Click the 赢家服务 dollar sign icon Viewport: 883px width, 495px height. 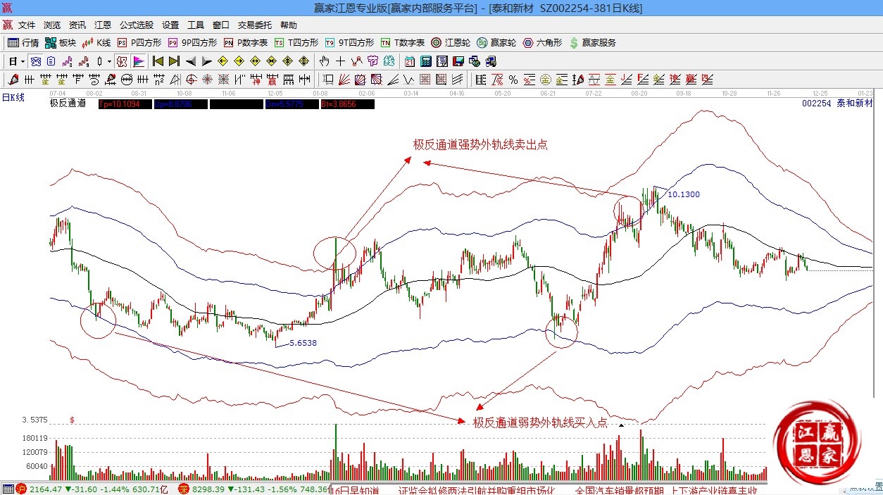[x=574, y=43]
